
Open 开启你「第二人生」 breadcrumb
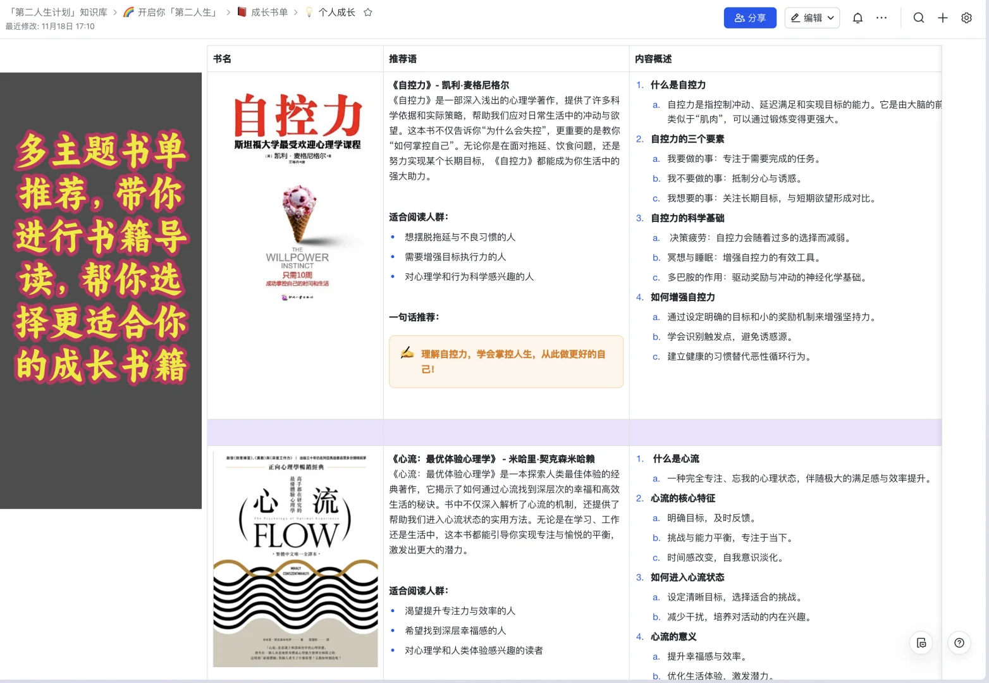pos(178,12)
